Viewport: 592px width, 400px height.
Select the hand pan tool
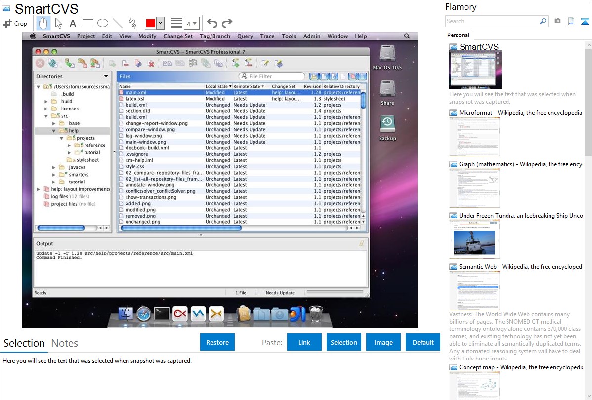click(x=43, y=23)
